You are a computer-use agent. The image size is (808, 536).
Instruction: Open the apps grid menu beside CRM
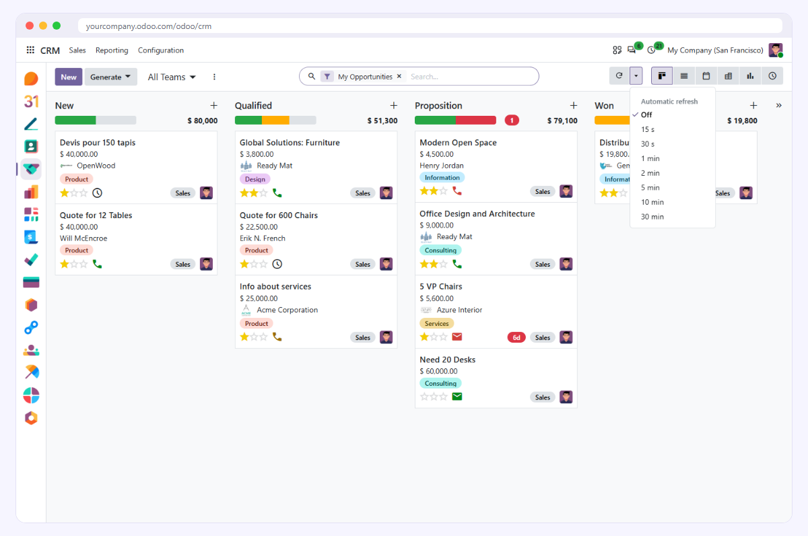click(30, 51)
